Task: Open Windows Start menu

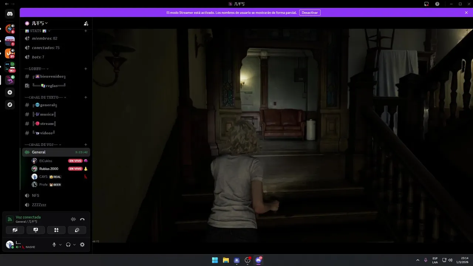Action: click(x=215, y=260)
